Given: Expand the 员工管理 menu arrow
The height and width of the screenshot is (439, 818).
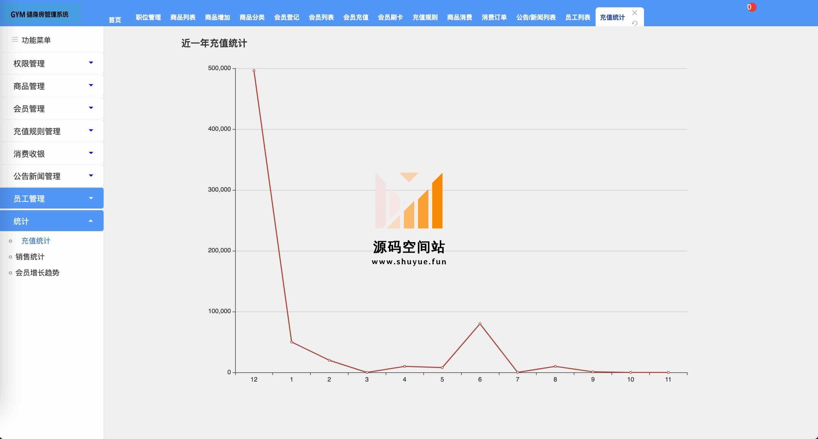Looking at the screenshot, I should coord(91,198).
